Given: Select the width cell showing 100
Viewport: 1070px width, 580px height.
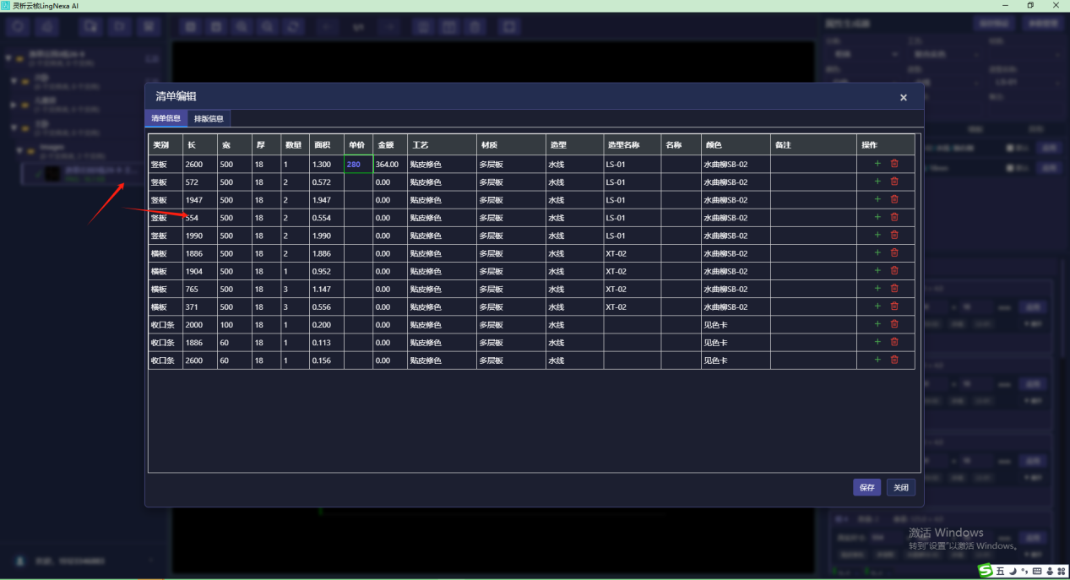Looking at the screenshot, I should (235, 324).
